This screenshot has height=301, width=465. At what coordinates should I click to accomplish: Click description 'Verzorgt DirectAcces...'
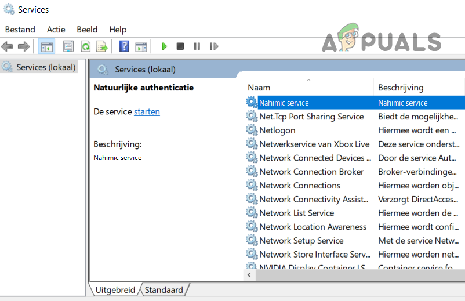coord(418,200)
